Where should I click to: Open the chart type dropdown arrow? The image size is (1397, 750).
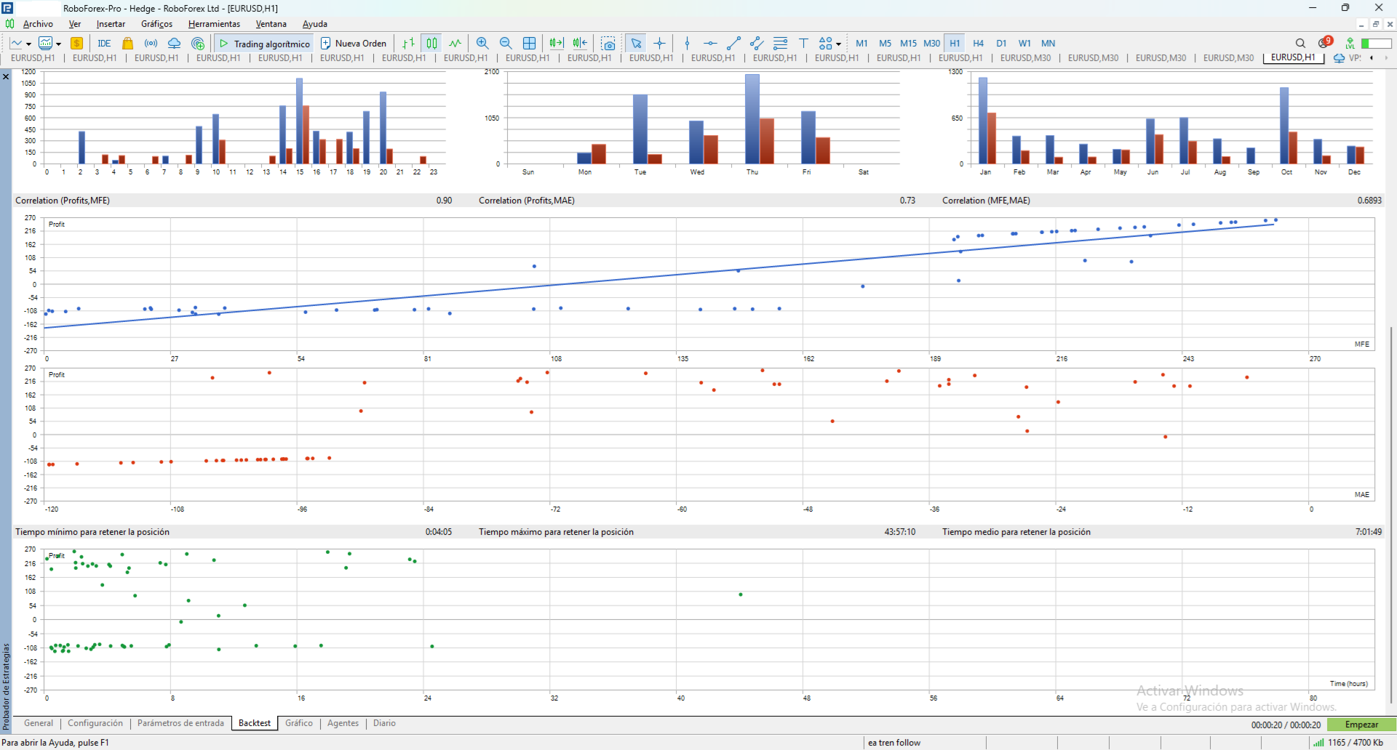coord(29,44)
